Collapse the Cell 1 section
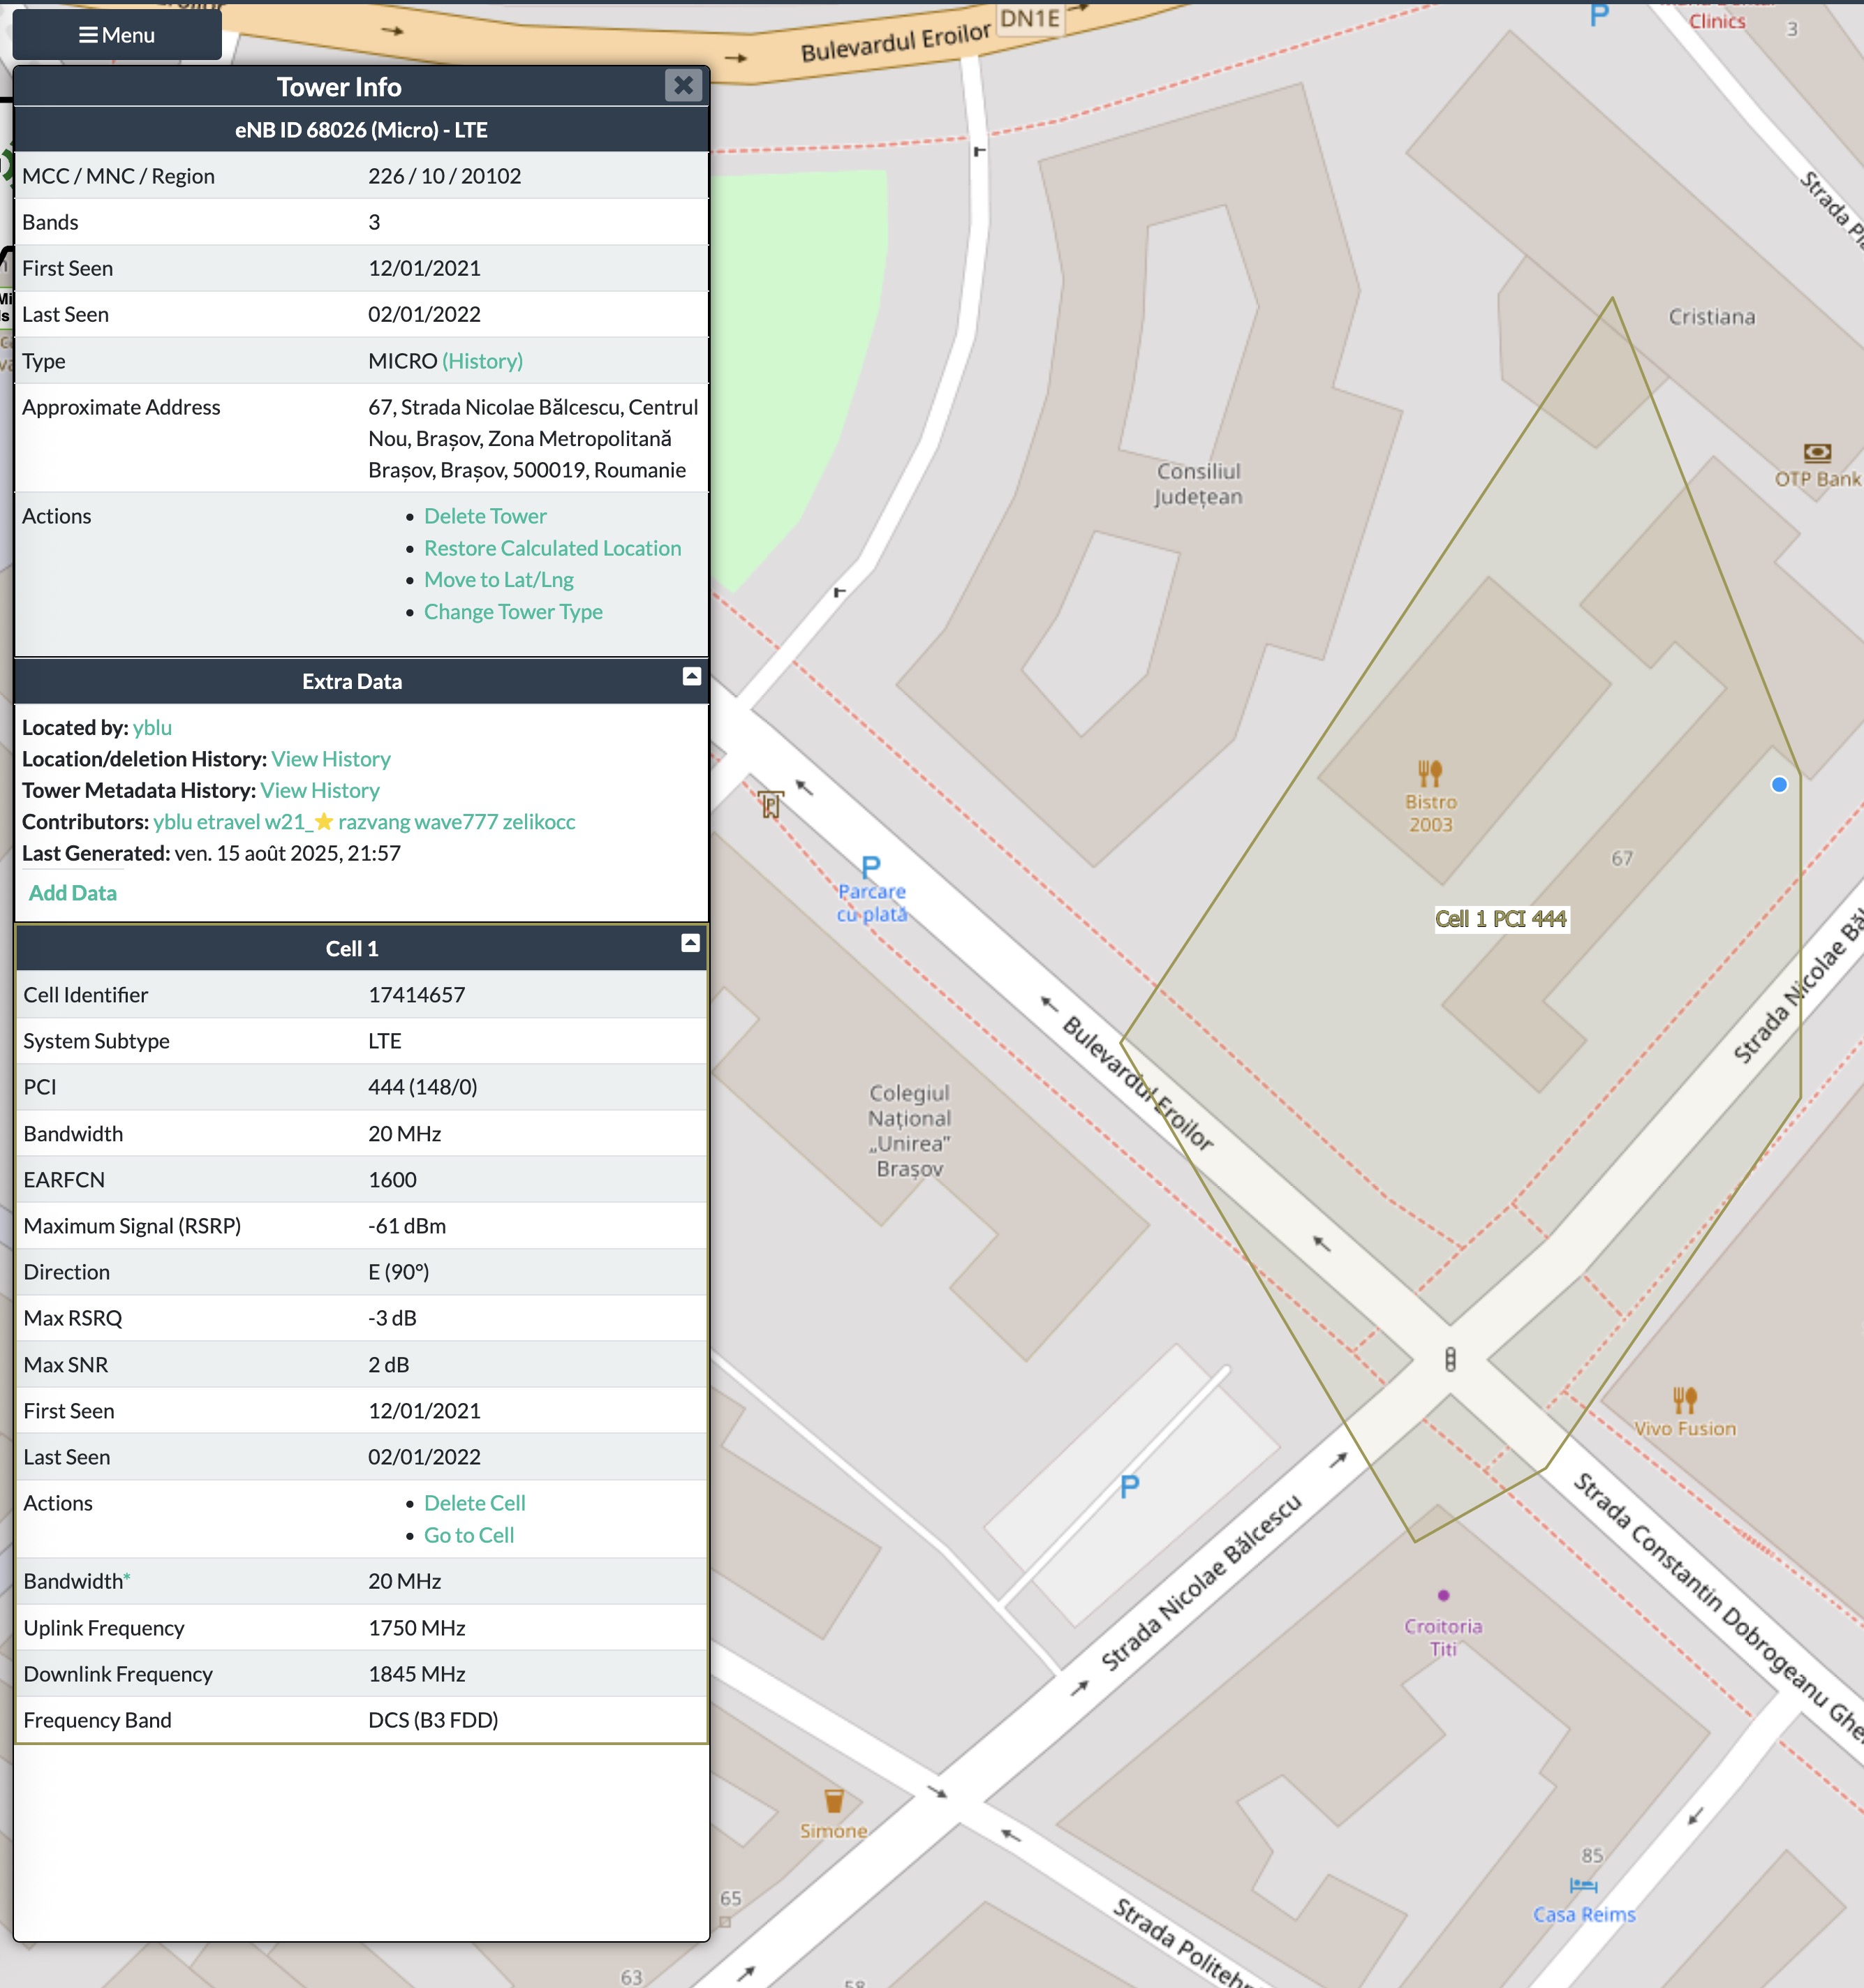 click(x=690, y=943)
